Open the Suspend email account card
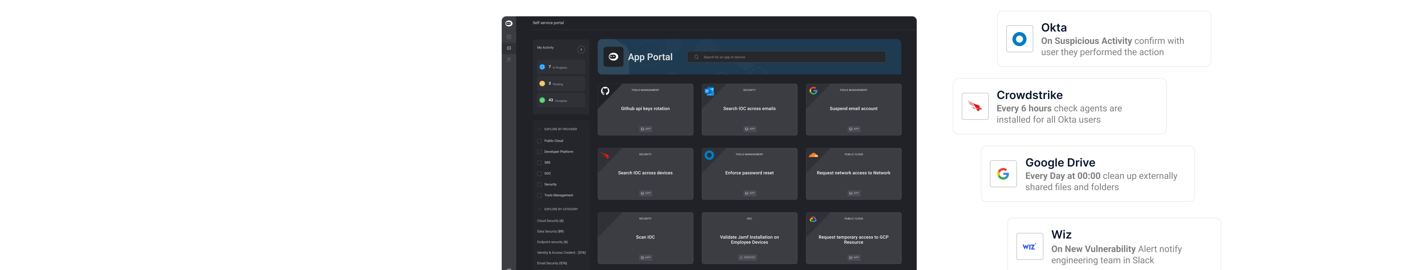 click(854, 109)
